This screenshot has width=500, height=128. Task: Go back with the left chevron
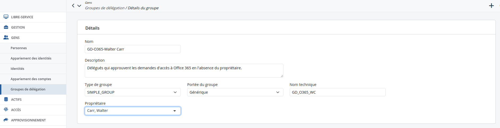coord(73,6)
